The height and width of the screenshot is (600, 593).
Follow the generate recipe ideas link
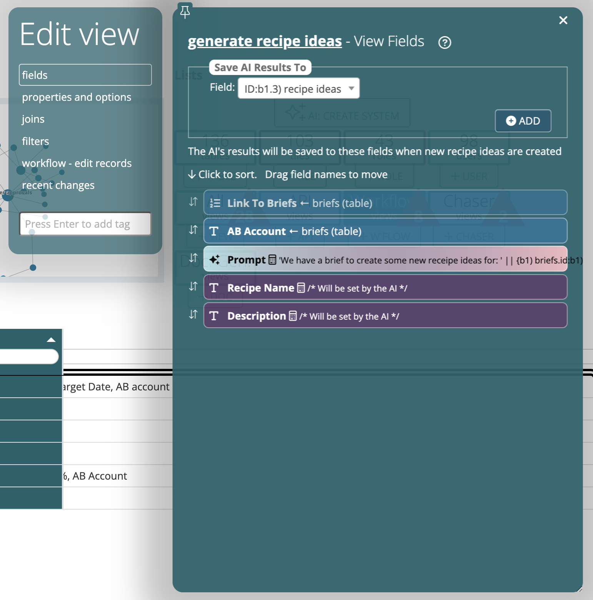265,41
